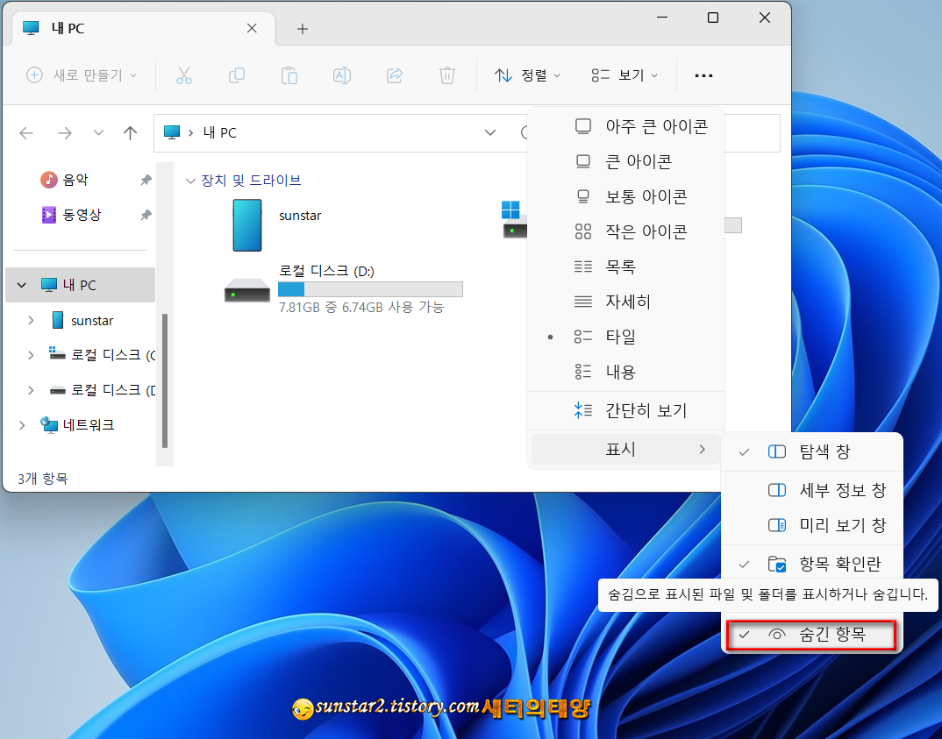Click the monitor icon in address bar

[173, 132]
